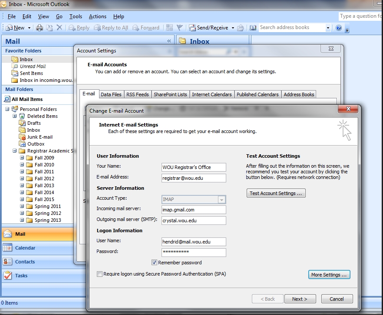
Task: Open the Send/Receive dropdown arrow
Action: [x=233, y=28]
